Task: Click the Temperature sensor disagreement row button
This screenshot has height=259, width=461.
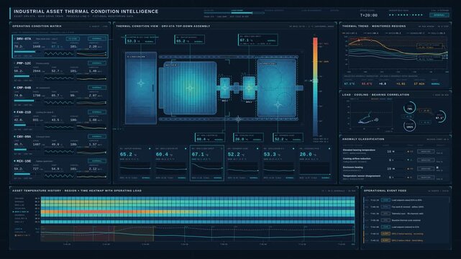Action: [x=426, y=177]
